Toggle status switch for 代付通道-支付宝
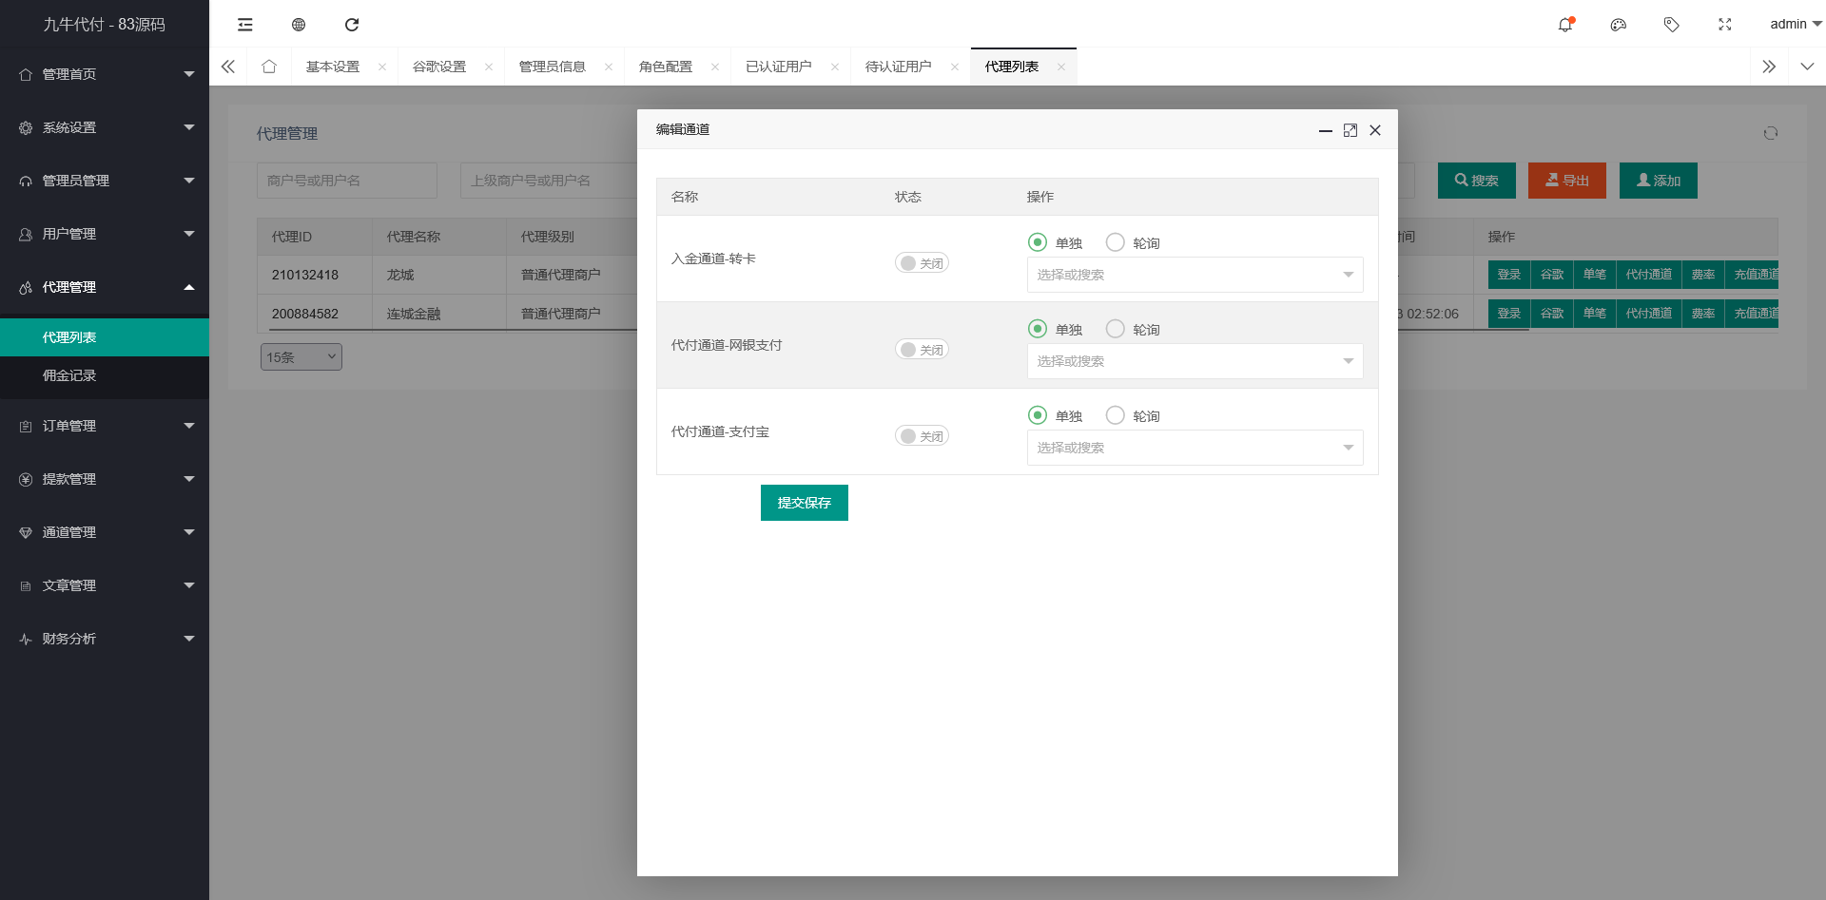1826x900 pixels. [x=921, y=436]
